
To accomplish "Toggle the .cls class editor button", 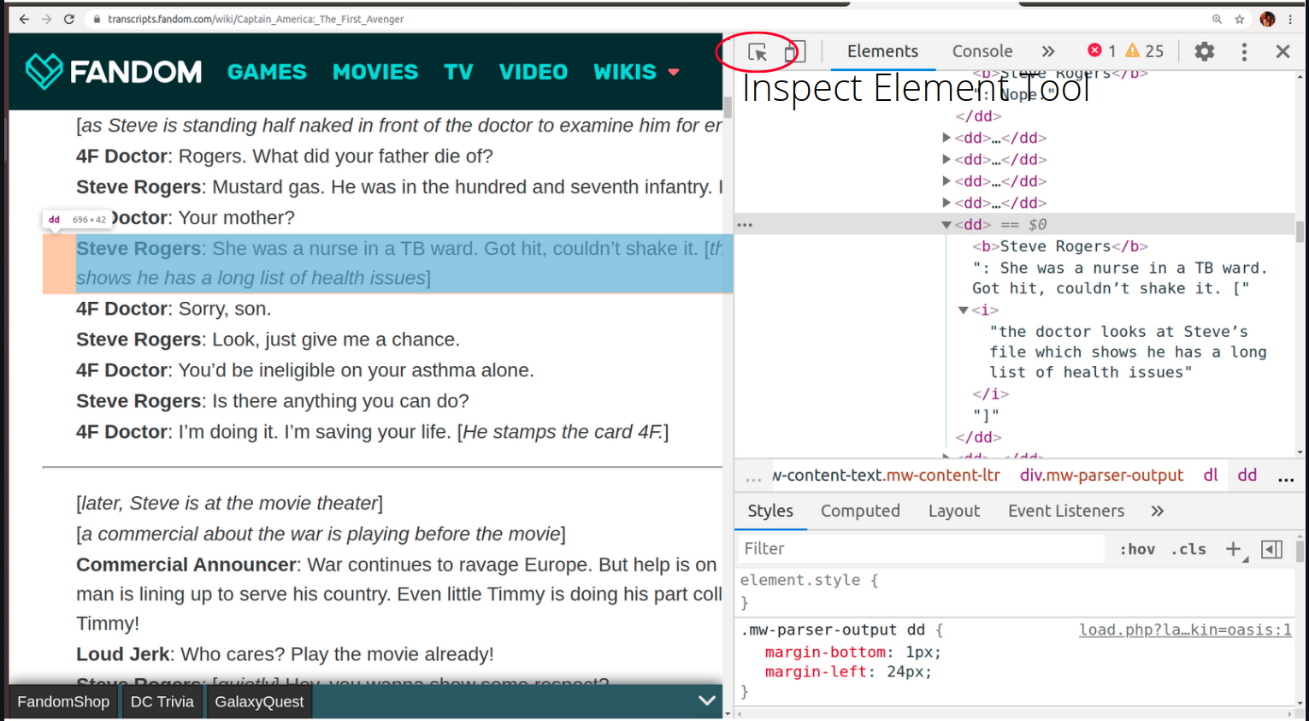I will click(1188, 549).
